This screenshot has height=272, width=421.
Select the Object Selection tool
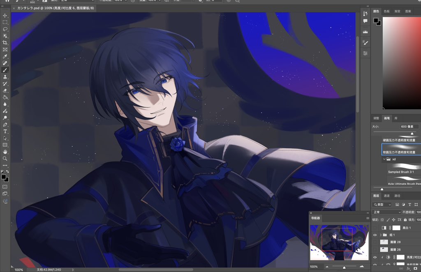coord(5,36)
